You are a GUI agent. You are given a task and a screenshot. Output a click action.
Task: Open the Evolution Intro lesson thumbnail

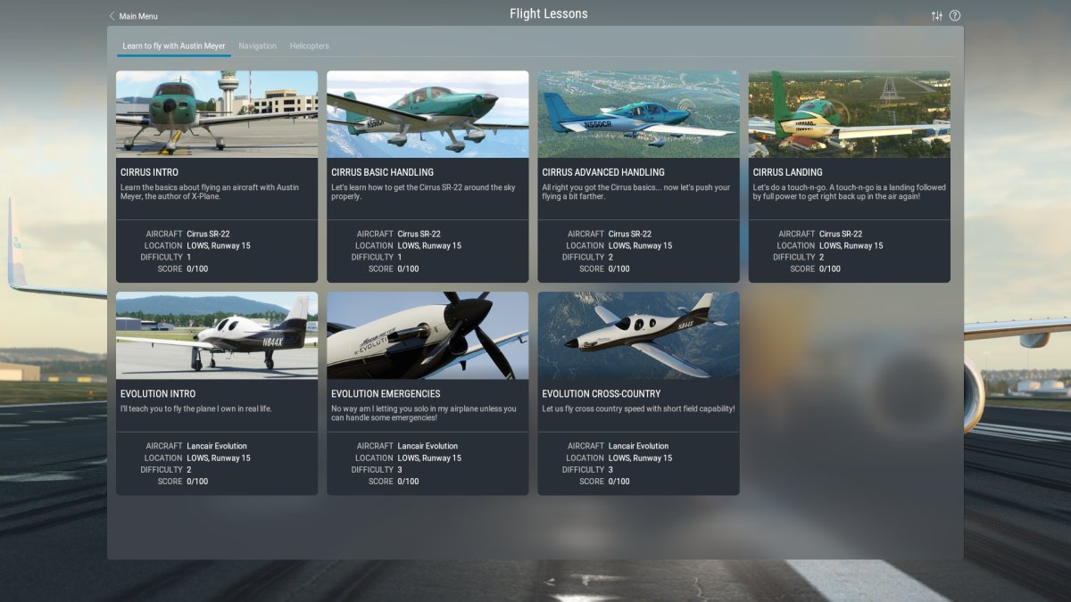click(x=217, y=335)
